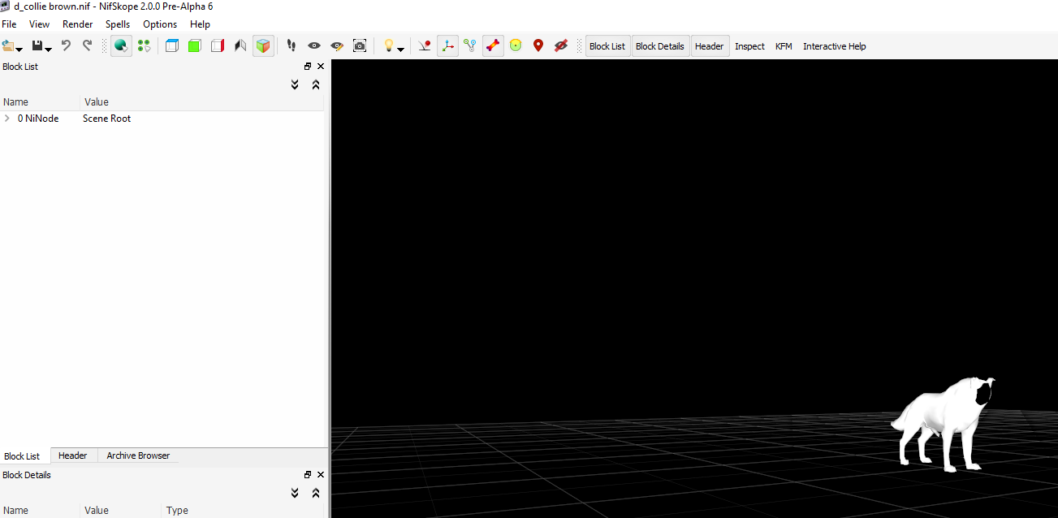Select the Scene Root value cell
This screenshot has height=518, width=1058.
[x=106, y=119]
